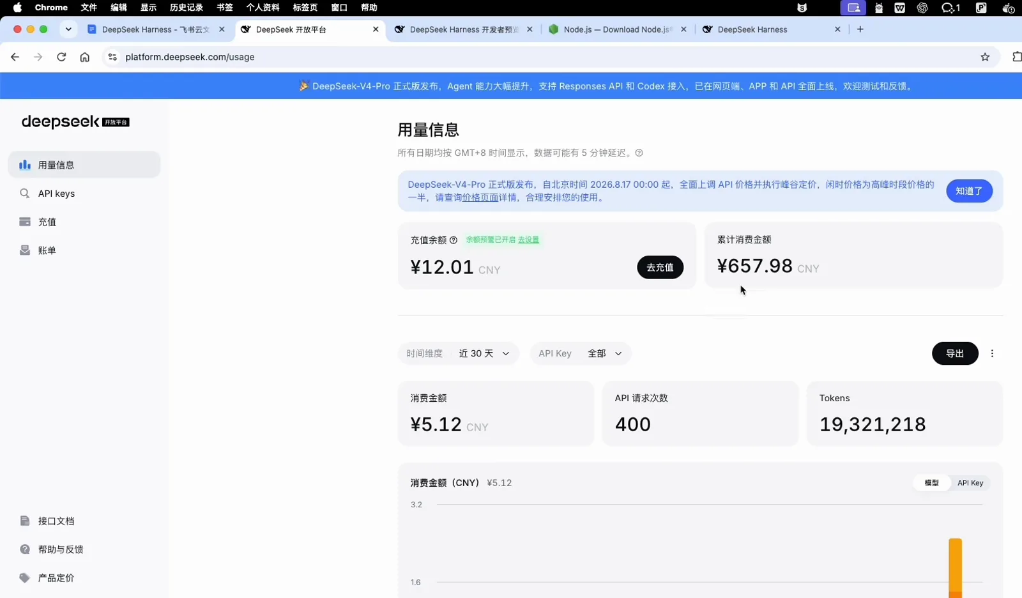Viewport: 1022px width, 598px height.
Task: Bookmark this page with the star icon
Action: coord(985,57)
